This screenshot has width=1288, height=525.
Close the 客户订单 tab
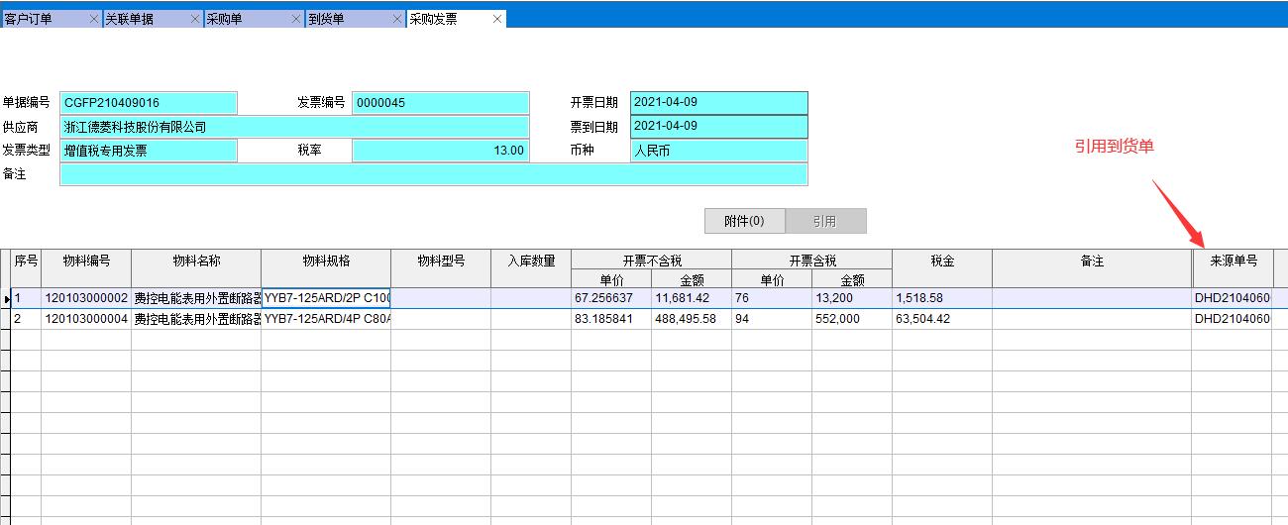93,19
